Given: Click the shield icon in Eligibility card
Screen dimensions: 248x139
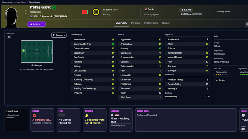Looking at the screenshot, I should [x=112, y=115].
